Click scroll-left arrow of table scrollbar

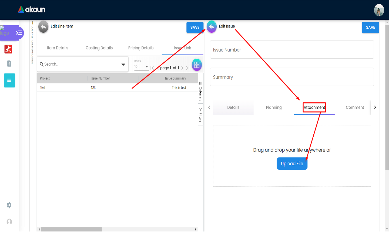(39, 229)
